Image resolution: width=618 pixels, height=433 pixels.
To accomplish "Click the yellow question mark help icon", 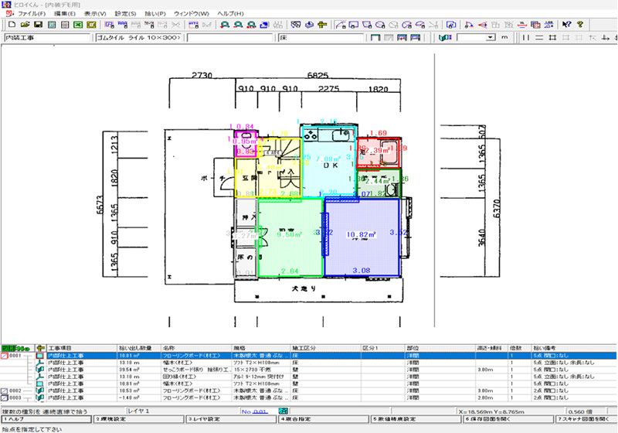I will (580, 25).
